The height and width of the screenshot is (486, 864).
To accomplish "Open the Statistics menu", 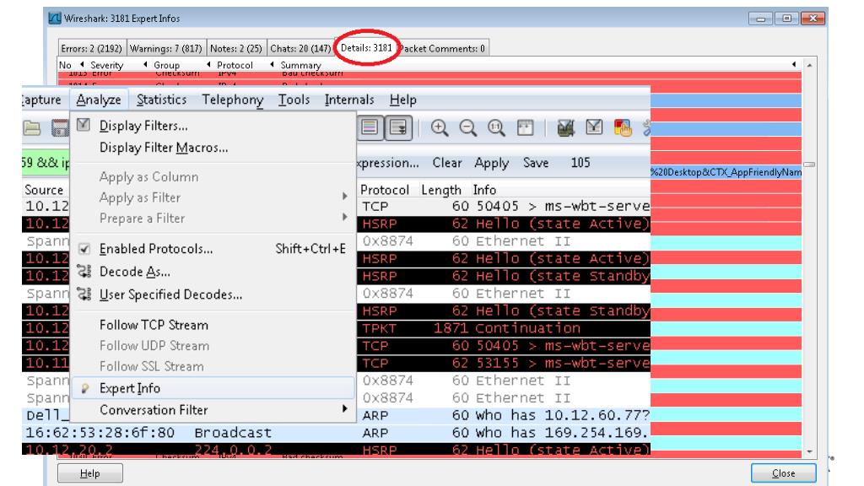I will 161,100.
